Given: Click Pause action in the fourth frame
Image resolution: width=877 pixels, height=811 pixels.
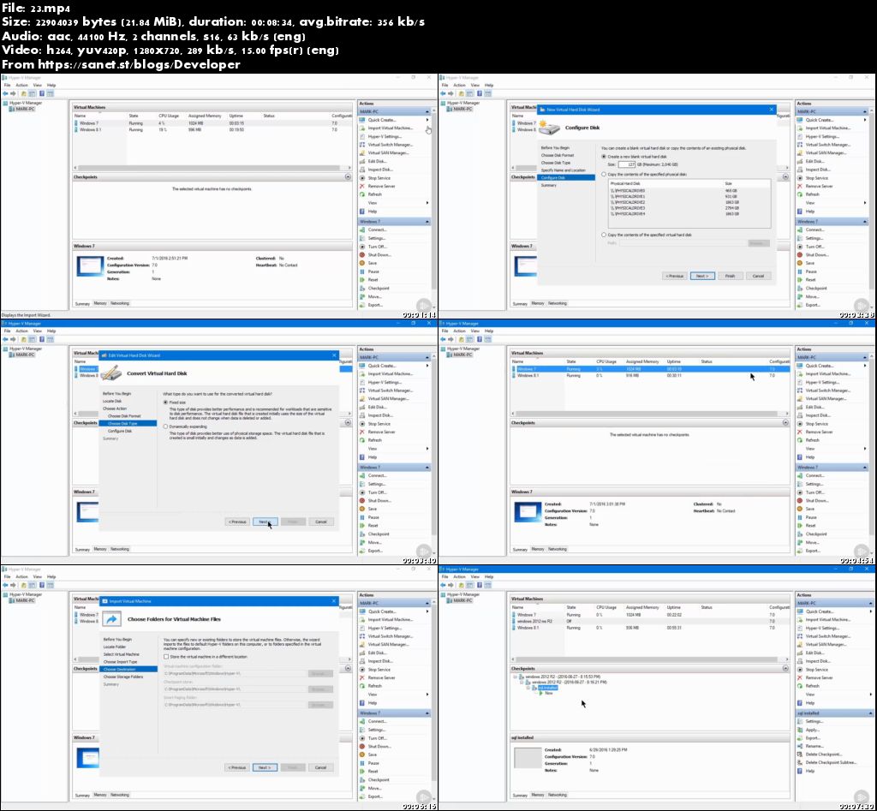Looking at the screenshot, I should click(x=811, y=517).
